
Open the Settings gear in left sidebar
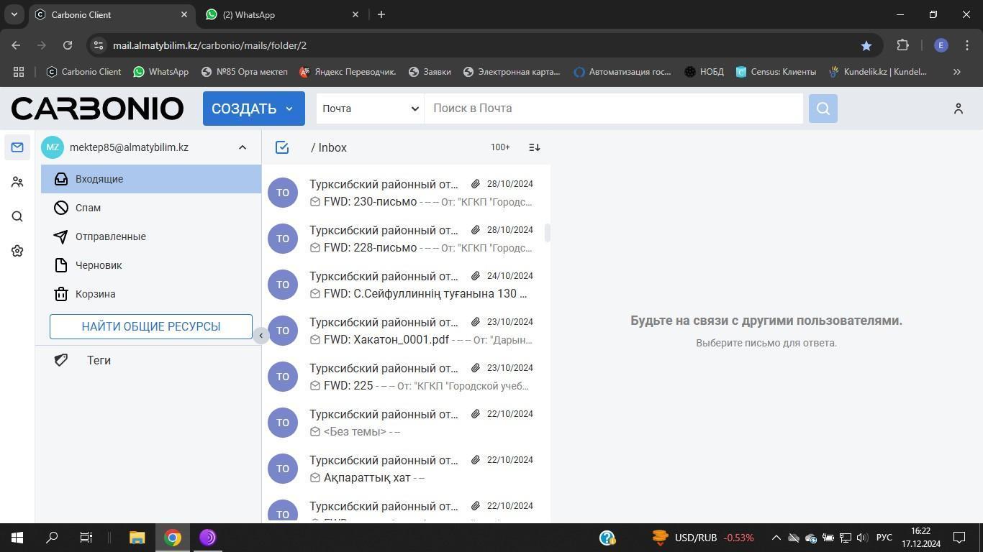[17, 251]
